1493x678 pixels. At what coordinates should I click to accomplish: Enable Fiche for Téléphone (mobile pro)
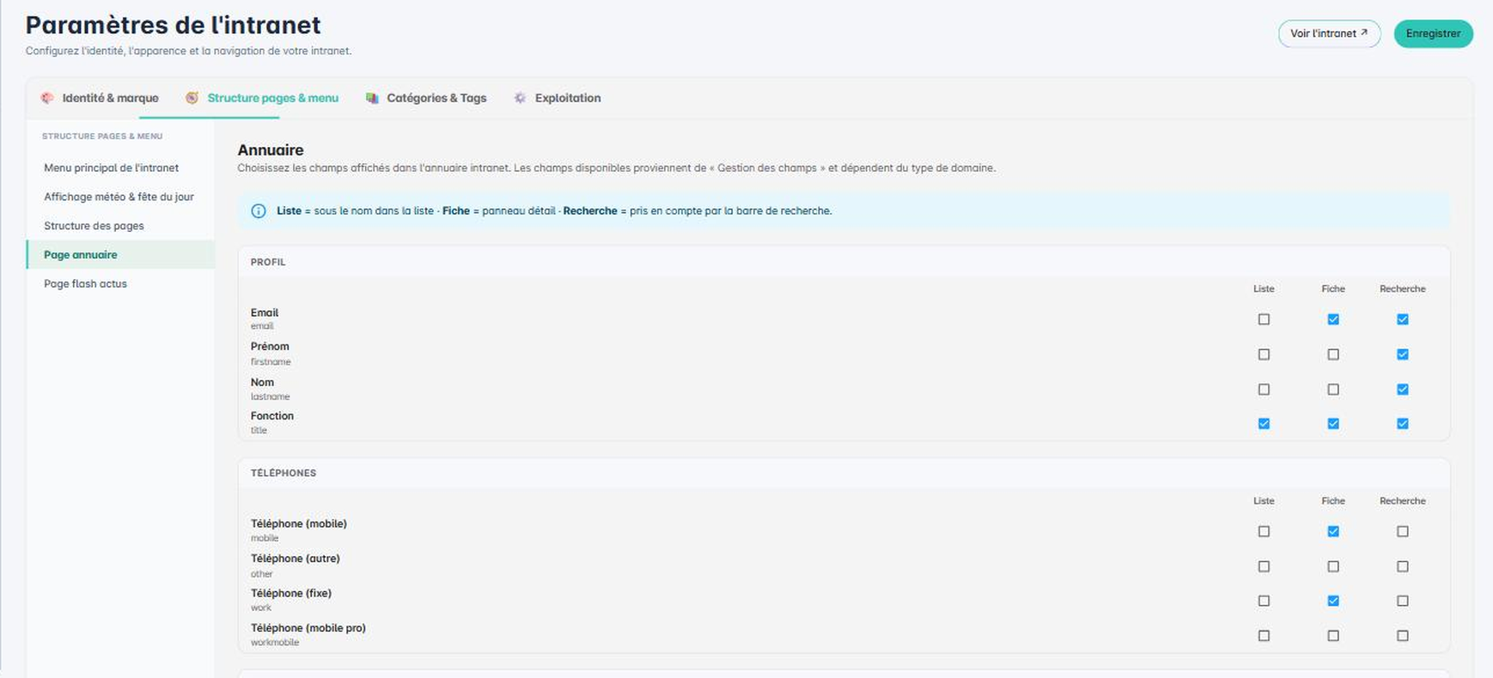pos(1333,636)
